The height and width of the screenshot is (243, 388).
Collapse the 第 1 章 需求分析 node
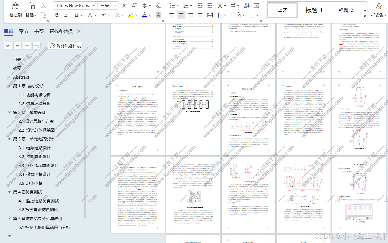(x=10, y=86)
